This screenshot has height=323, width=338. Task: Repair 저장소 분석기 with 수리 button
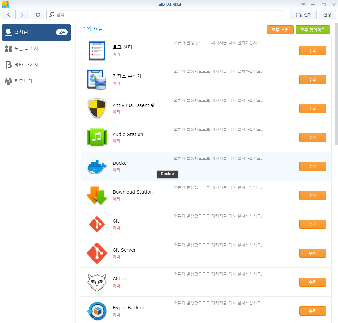coord(313,80)
